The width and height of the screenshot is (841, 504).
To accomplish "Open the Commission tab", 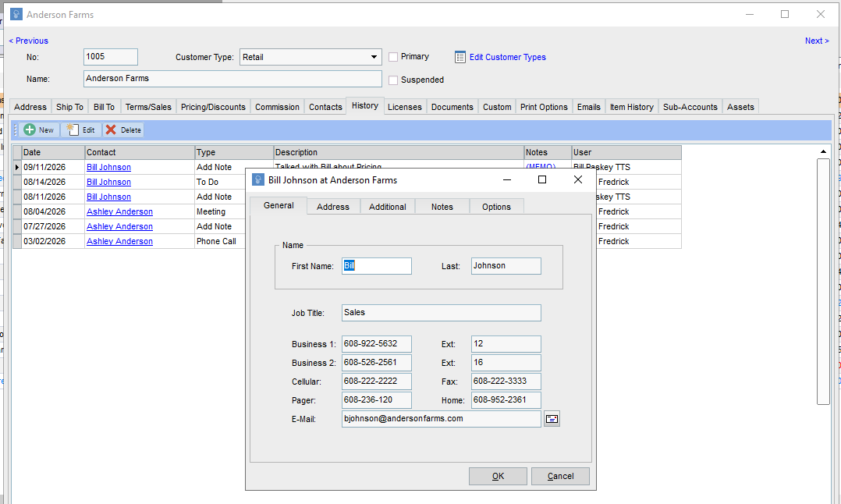I will [277, 107].
